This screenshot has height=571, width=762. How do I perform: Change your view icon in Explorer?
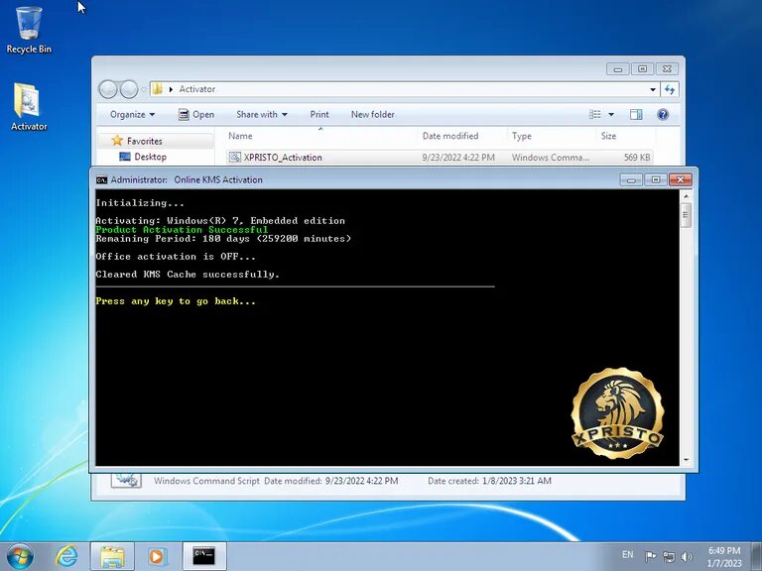point(595,115)
